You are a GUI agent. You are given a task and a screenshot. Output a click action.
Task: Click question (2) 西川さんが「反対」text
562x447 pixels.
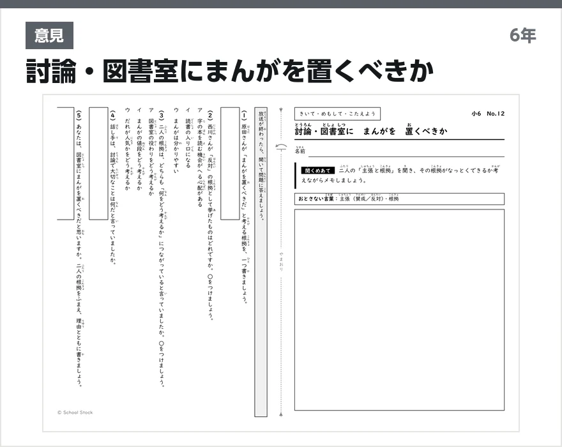pos(210,215)
